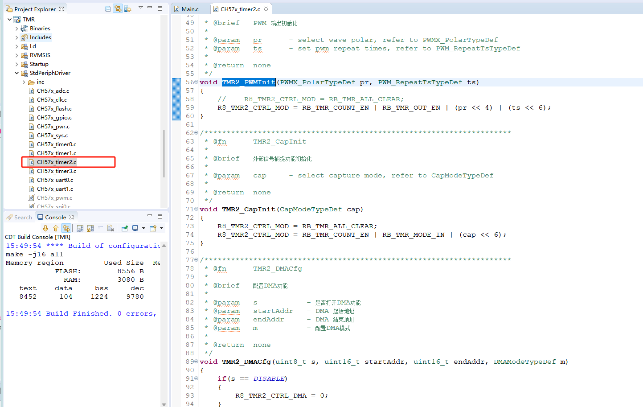Click the save console output icon
This screenshot has height=407, width=643.
click(80, 228)
